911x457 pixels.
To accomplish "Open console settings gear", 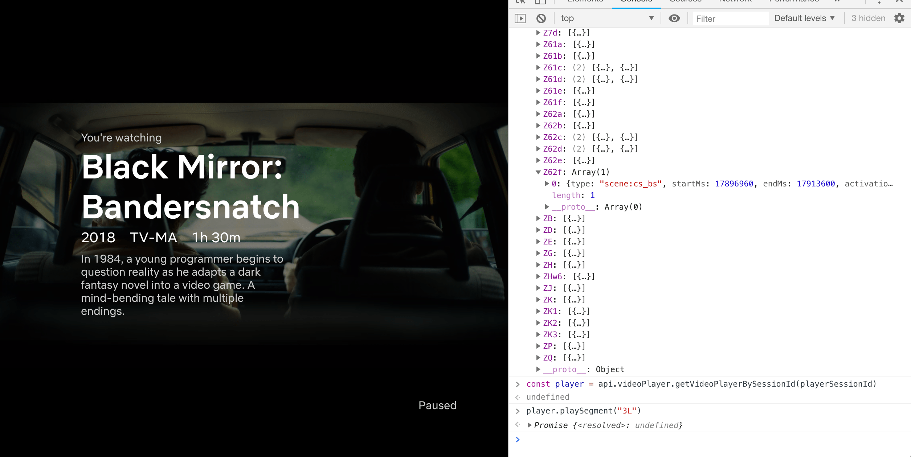I will (899, 18).
